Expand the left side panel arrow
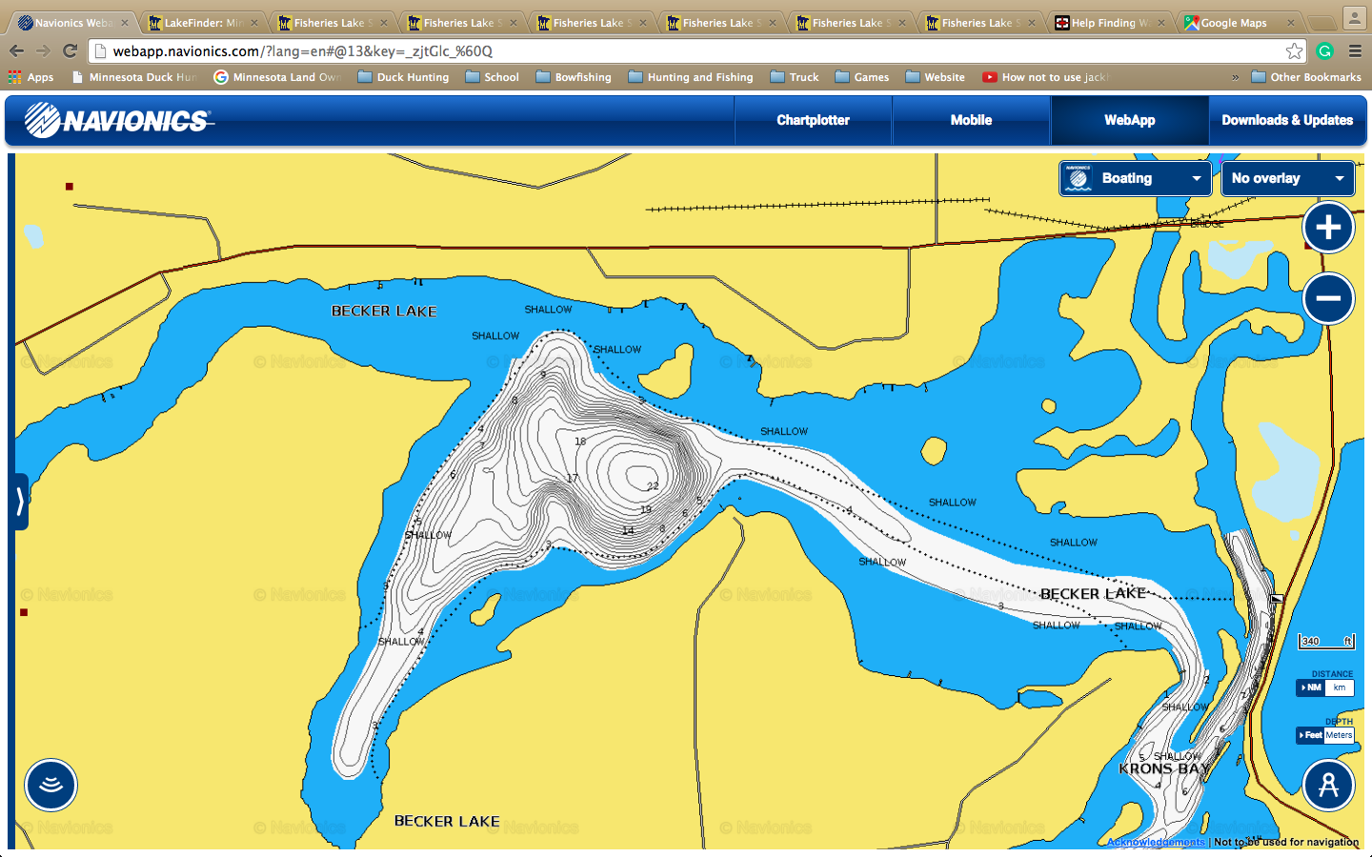This screenshot has width=1372, height=857. [20, 501]
